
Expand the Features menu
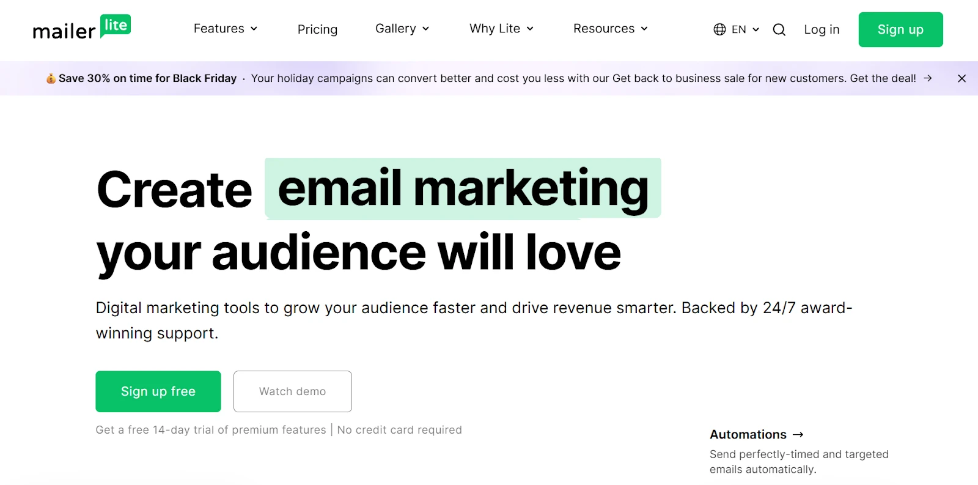coord(225,29)
